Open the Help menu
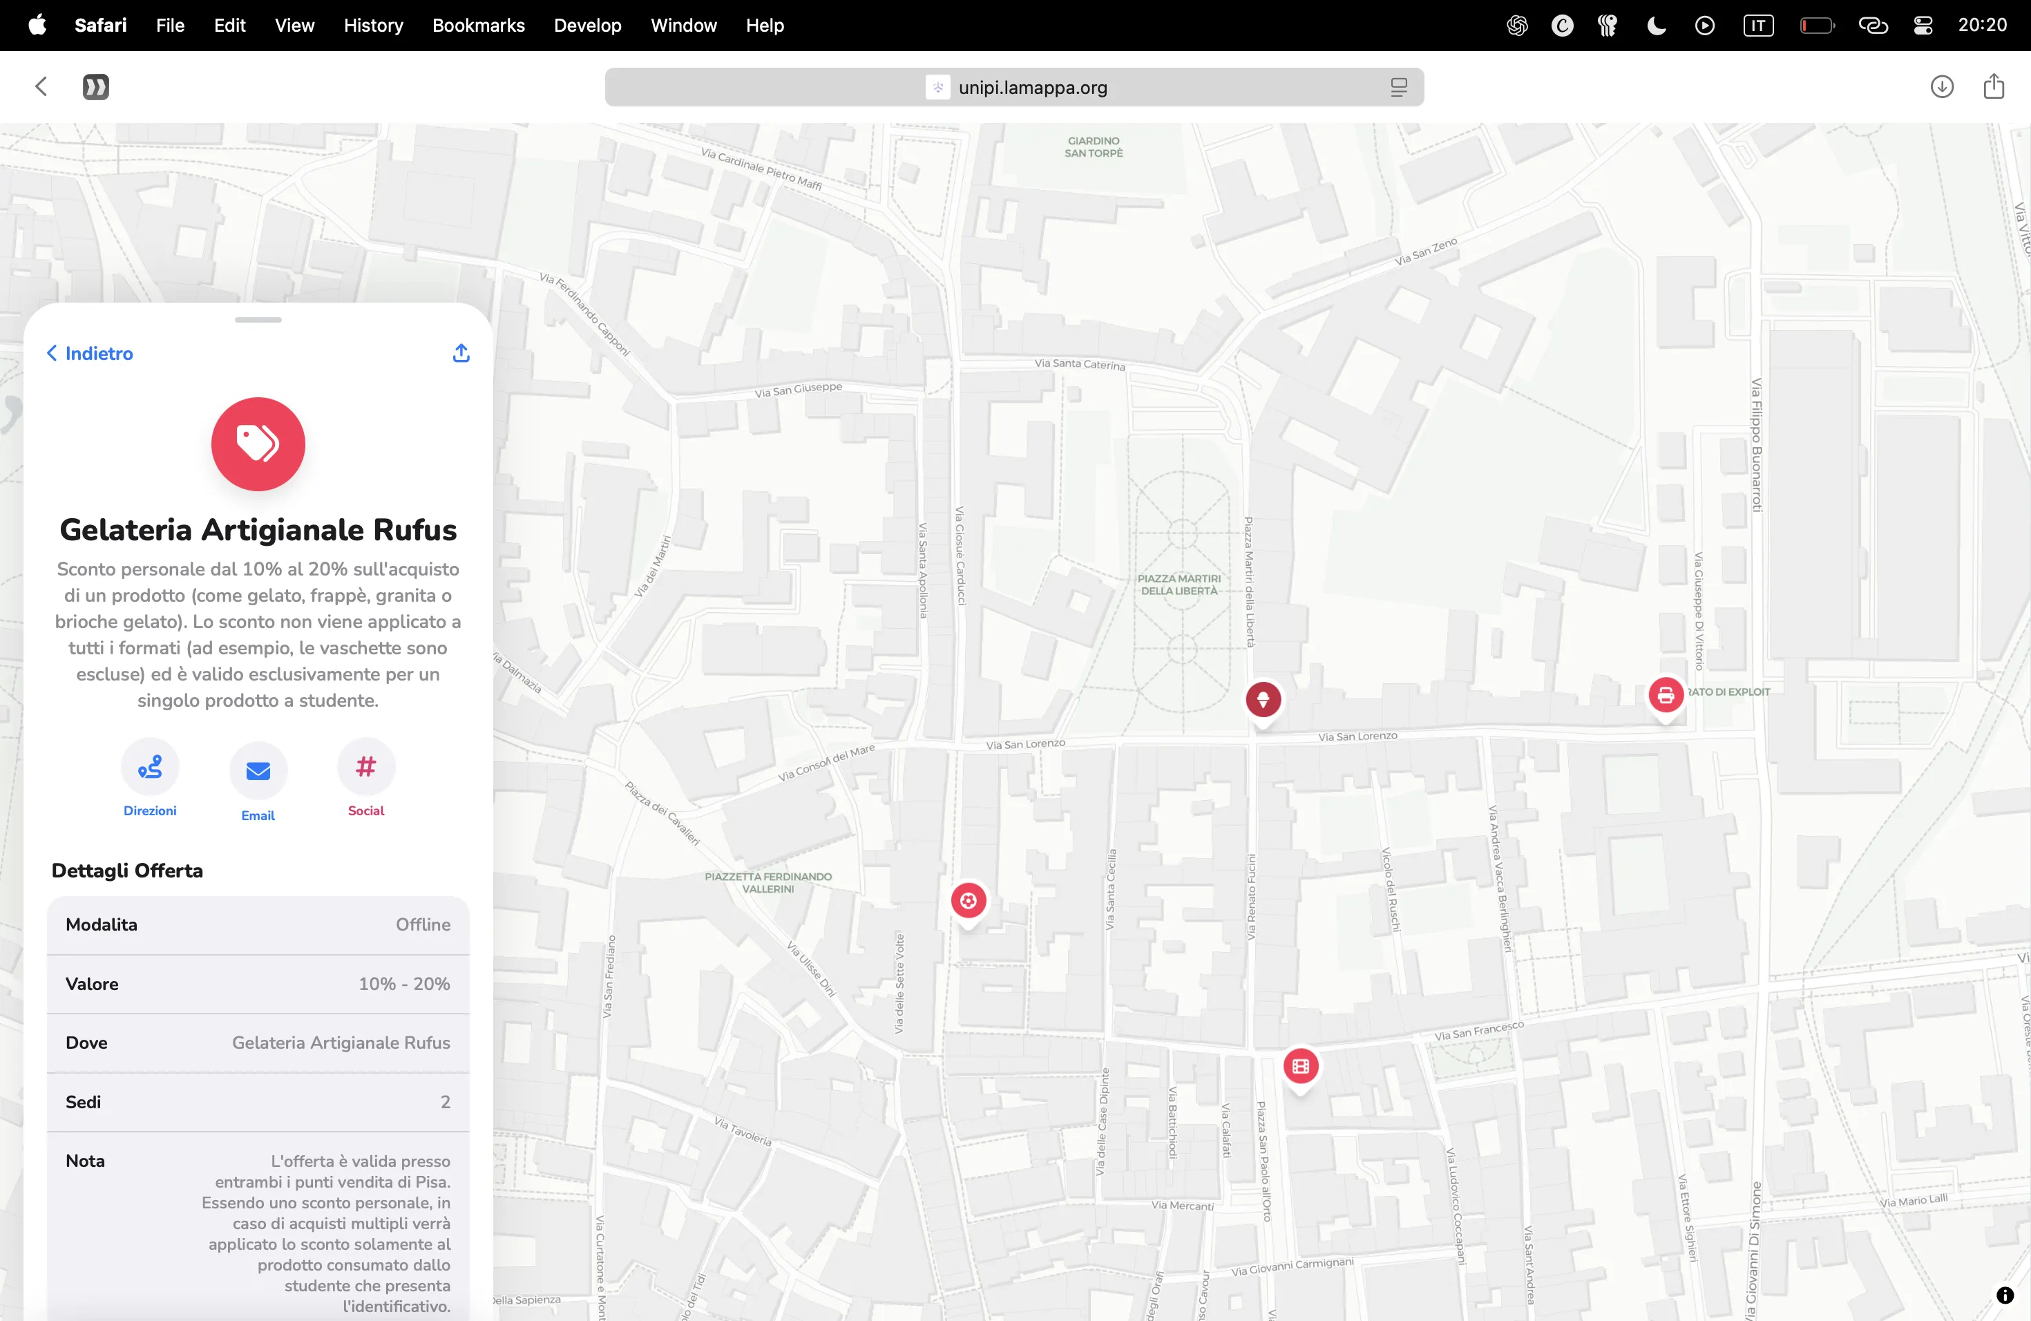This screenshot has height=1321, width=2031. 765,25
